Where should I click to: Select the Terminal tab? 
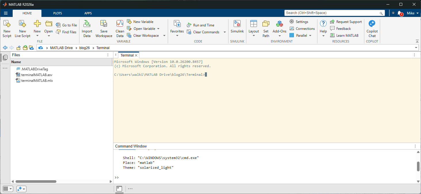(x=127, y=55)
